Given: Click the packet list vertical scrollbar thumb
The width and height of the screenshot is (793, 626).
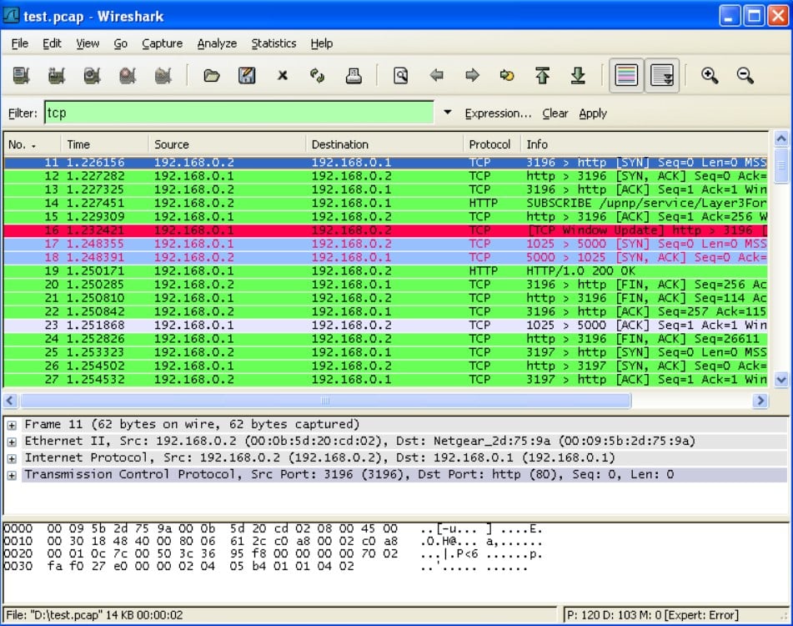Looking at the screenshot, I should (x=780, y=165).
